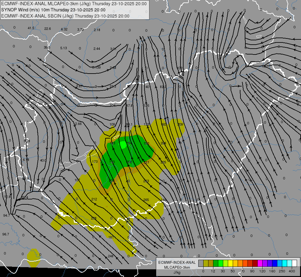Click the white swatch at legend end
Viewport: 301px width, 277px height.
[x=294, y=263]
